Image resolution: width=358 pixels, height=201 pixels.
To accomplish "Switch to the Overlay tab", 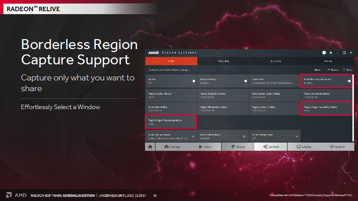I will (328, 61).
